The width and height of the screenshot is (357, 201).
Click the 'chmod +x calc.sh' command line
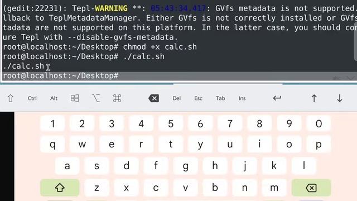point(100,47)
